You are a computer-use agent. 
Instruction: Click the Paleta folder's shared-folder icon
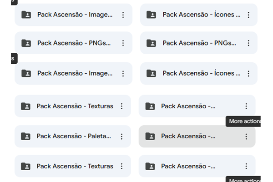(26, 136)
